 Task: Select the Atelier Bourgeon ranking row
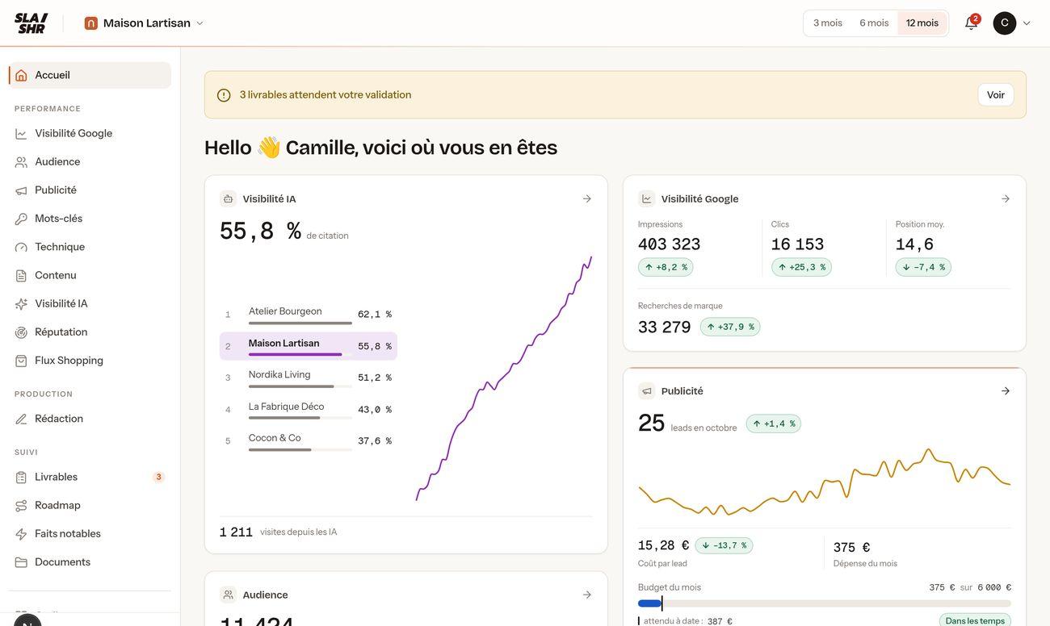[309, 315]
